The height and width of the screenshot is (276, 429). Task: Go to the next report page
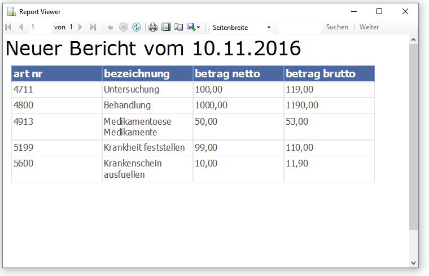coord(80,27)
